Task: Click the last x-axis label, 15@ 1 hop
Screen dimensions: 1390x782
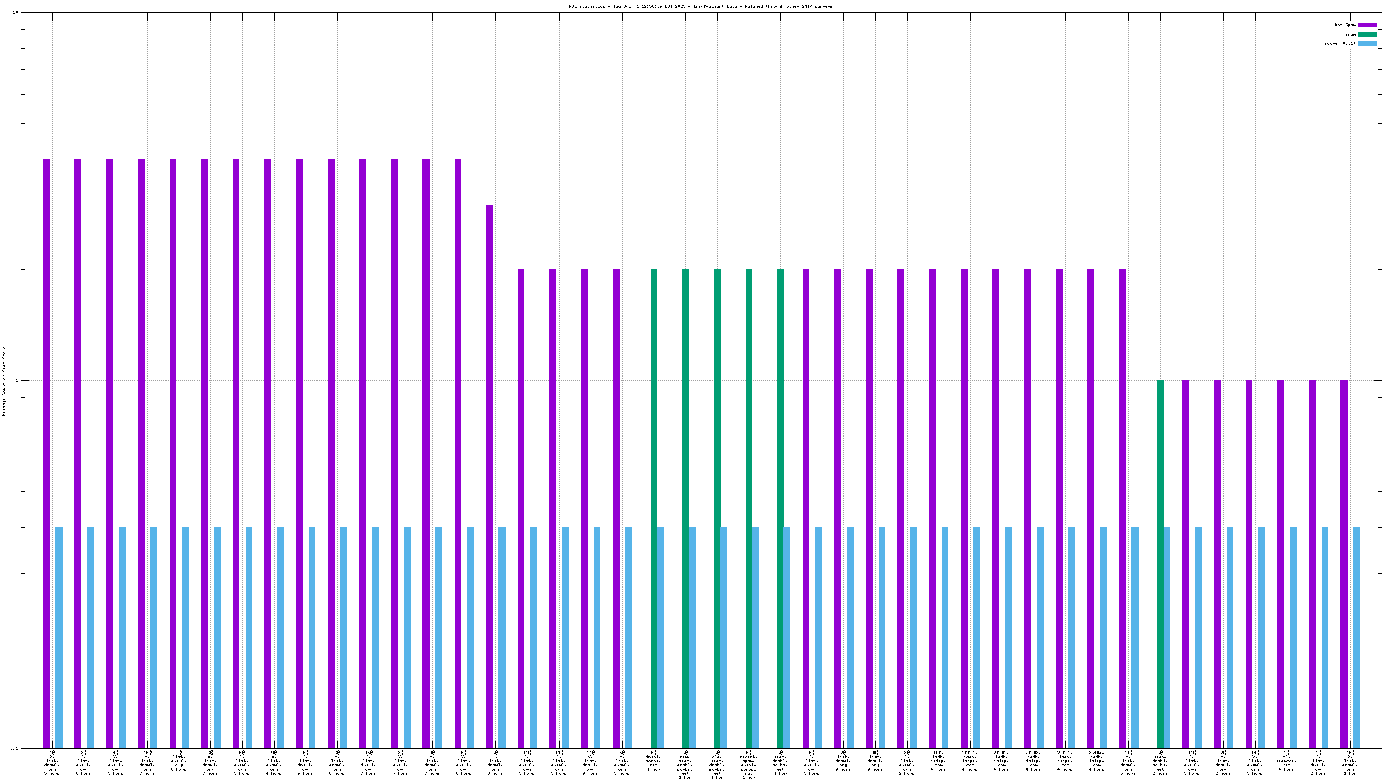Action: (x=1350, y=762)
